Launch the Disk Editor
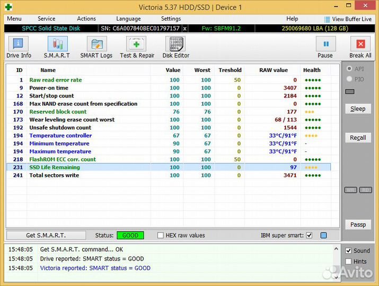Viewport: 379px width, 286px height. (175, 47)
